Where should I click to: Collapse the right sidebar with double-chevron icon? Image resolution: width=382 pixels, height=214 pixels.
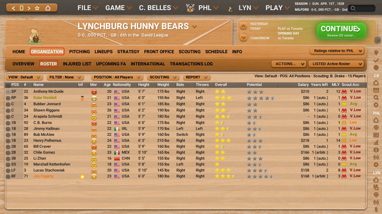(x=378, y=40)
